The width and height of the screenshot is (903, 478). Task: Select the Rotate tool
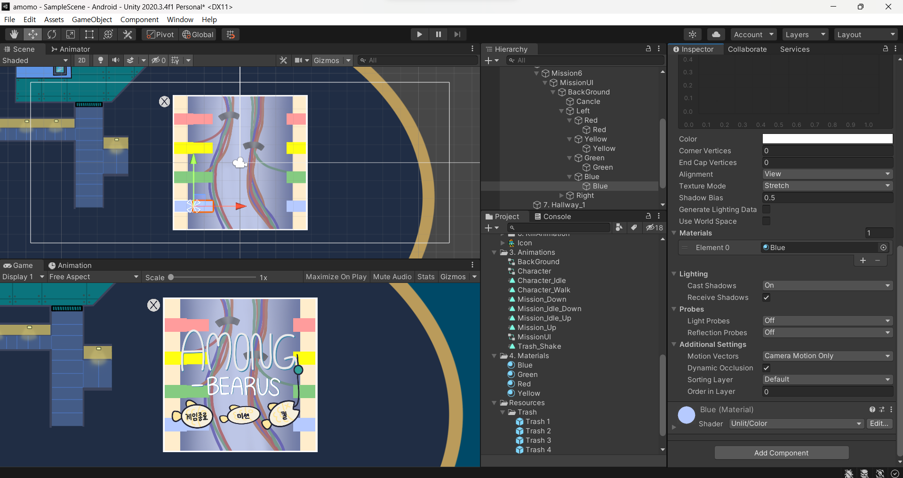pos(52,34)
